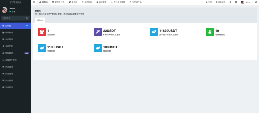Screen dimensions: 259x113
Task: Click the language switch icon in the top bar
Action: pyautogui.click(x=230, y=2)
